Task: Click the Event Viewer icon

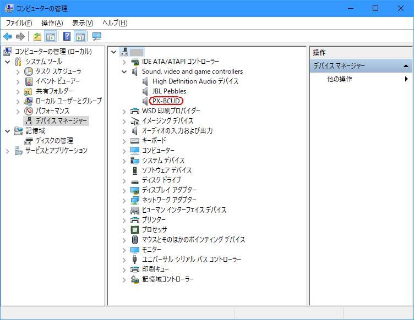Action: (x=29, y=81)
